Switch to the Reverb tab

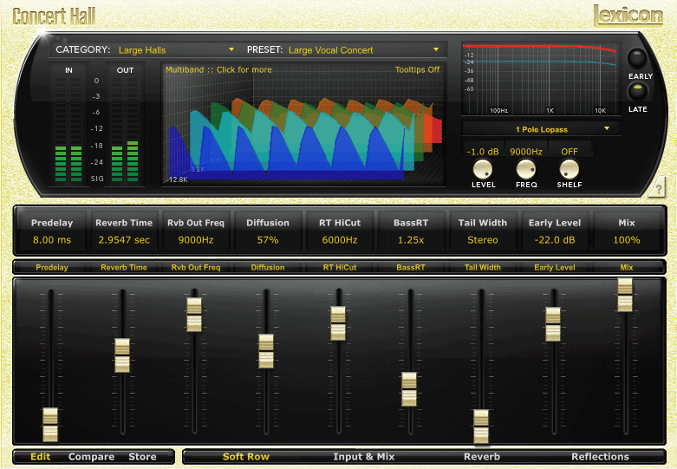(482, 457)
